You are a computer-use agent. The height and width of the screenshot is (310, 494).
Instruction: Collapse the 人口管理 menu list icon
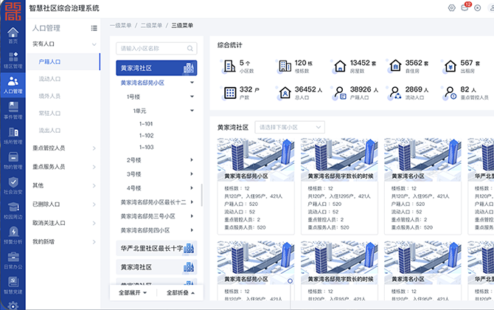pos(94,28)
